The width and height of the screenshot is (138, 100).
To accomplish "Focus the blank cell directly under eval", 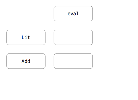I will tap(73, 37).
